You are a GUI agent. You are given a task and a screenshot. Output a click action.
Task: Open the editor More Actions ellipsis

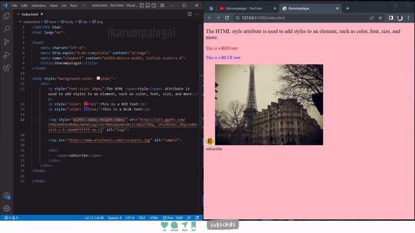coord(196,14)
